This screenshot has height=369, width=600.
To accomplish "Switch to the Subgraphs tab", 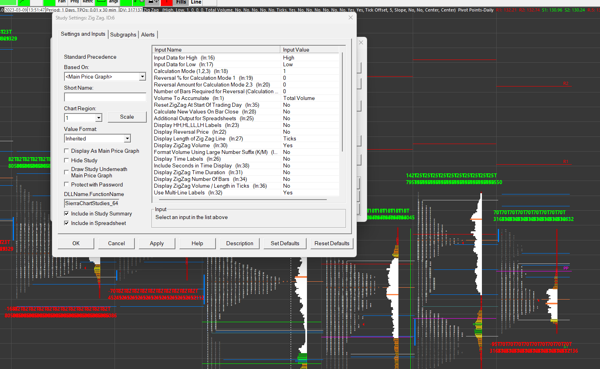I will 123,35.
